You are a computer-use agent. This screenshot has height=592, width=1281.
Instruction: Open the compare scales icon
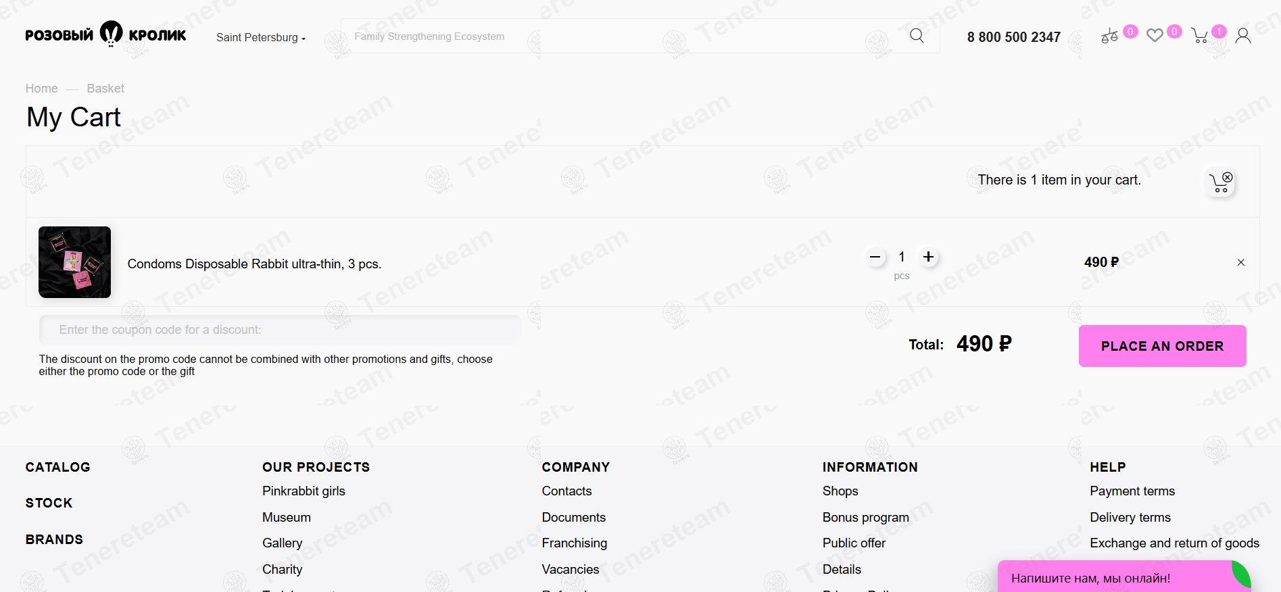pos(1109,36)
